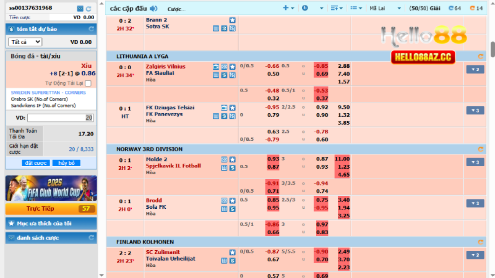Open the 'Trực Tiếp' live tab
495x278 pixels.
point(51,209)
